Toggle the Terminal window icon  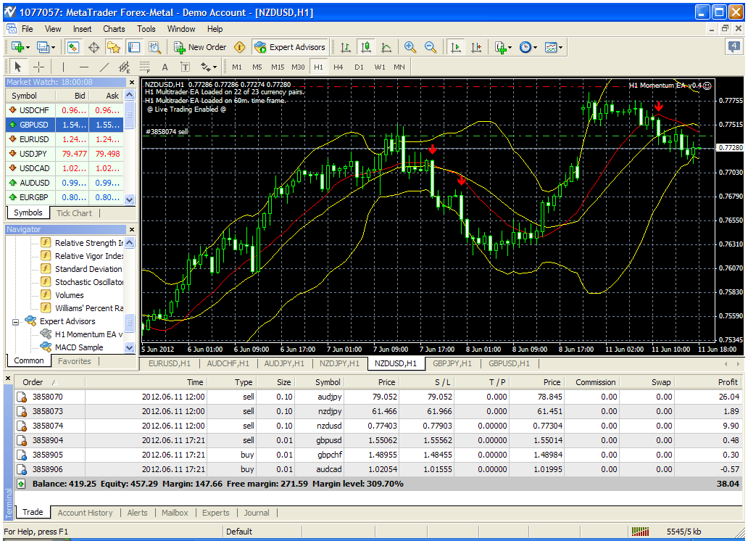[x=134, y=47]
